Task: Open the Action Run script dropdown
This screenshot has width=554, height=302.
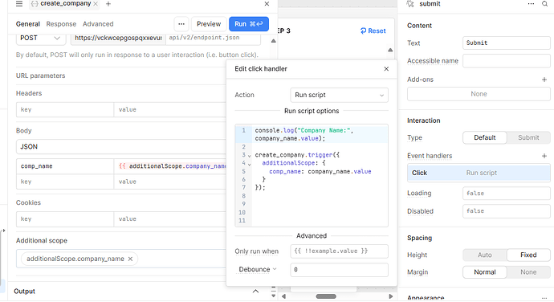Action: coord(339,95)
